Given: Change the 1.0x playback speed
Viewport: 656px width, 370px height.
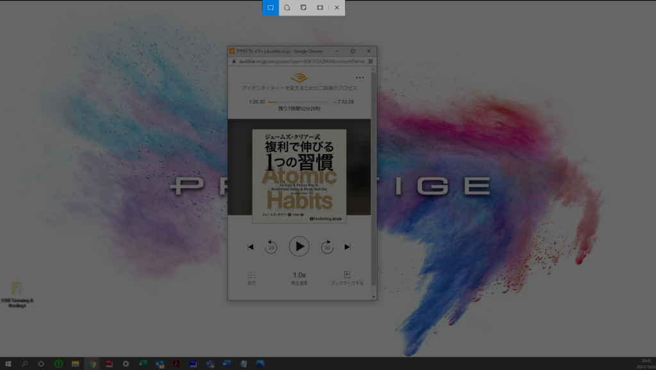Looking at the screenshot, I should click(299, 278).
